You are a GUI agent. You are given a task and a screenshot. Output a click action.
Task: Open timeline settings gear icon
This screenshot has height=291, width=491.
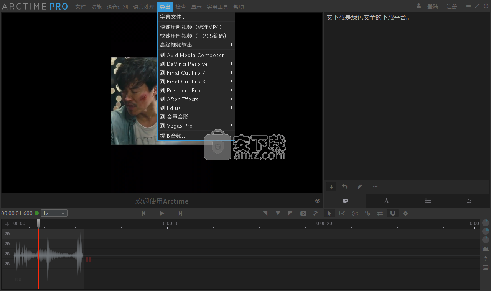pyautogui.click(x=405, y=213)
